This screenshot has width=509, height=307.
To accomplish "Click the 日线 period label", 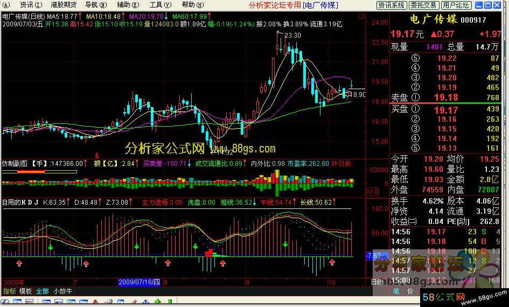I will [x=377, y=282].
